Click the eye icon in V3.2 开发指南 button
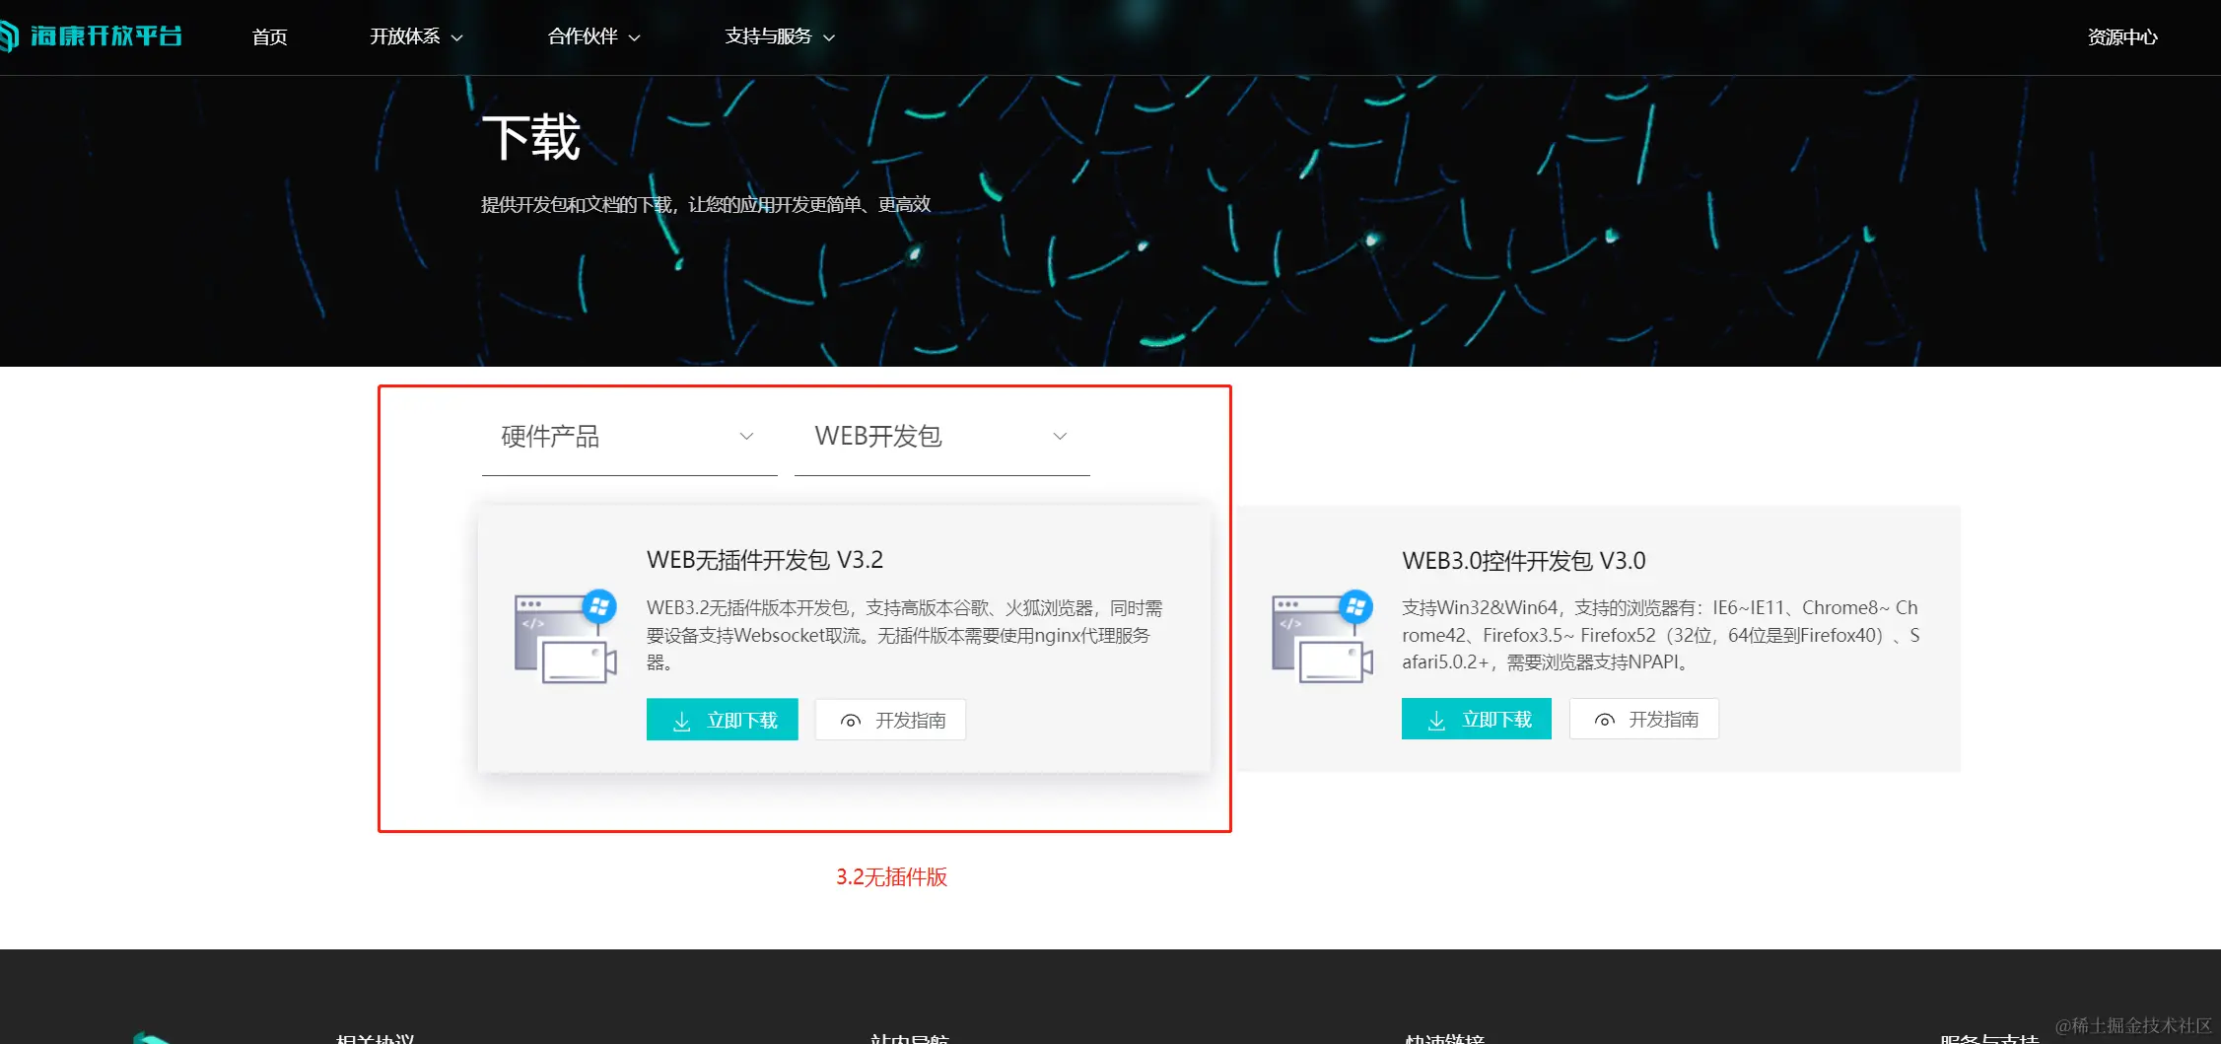 click(851, 722)
